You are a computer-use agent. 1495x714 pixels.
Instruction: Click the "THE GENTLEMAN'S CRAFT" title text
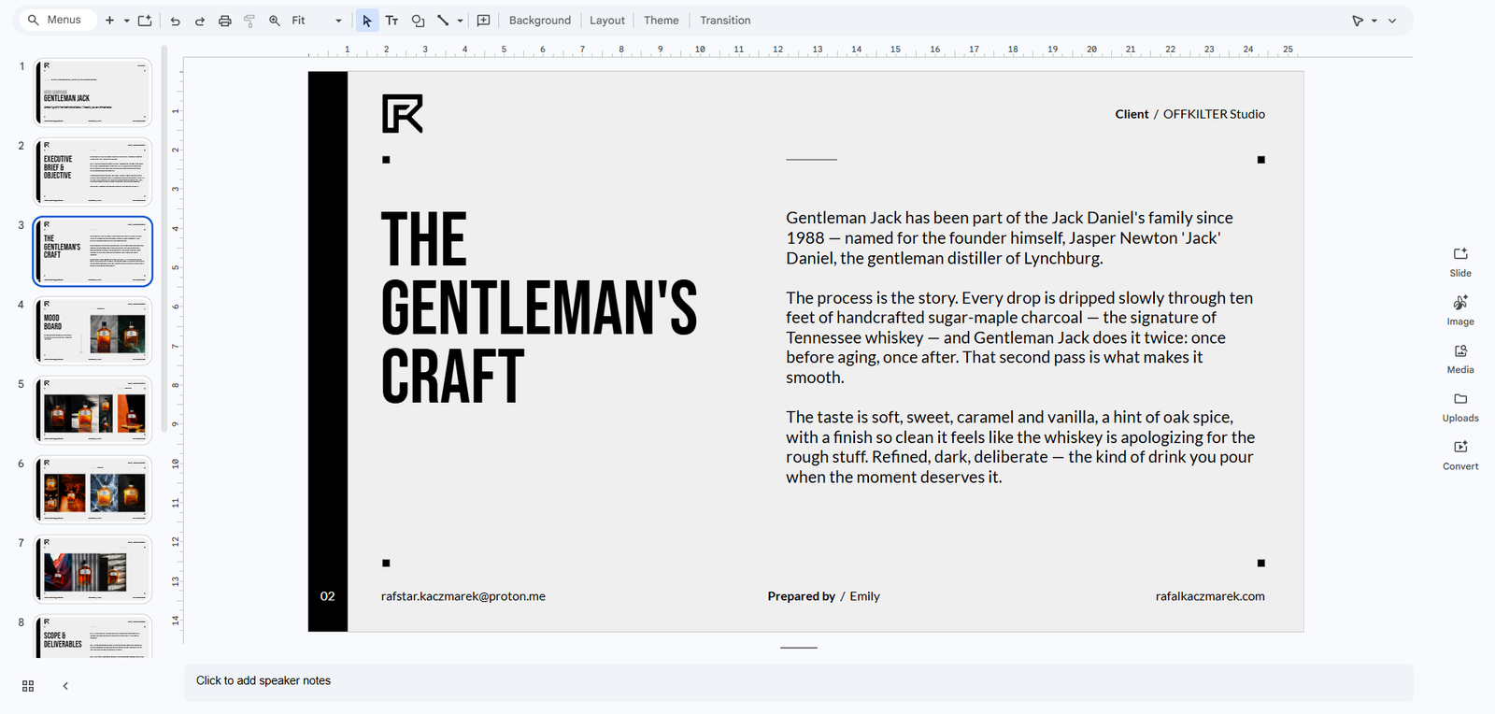(539, 307)
